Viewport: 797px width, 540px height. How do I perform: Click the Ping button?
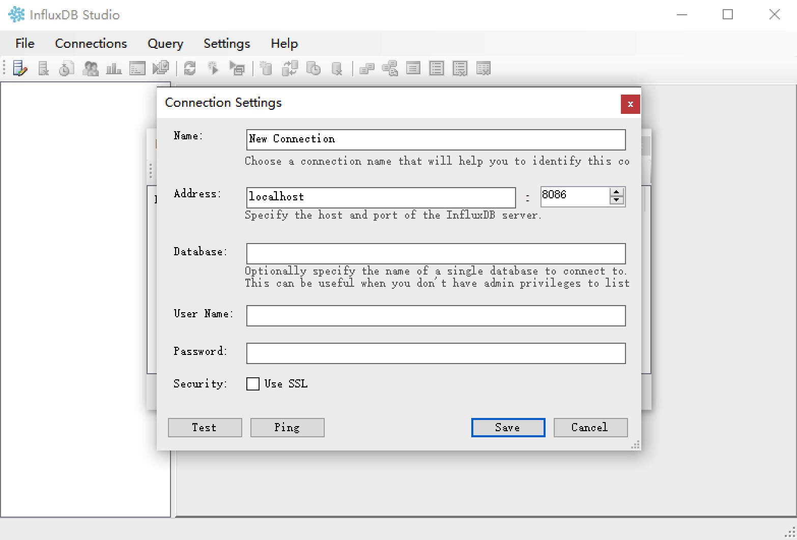[288, 428]
